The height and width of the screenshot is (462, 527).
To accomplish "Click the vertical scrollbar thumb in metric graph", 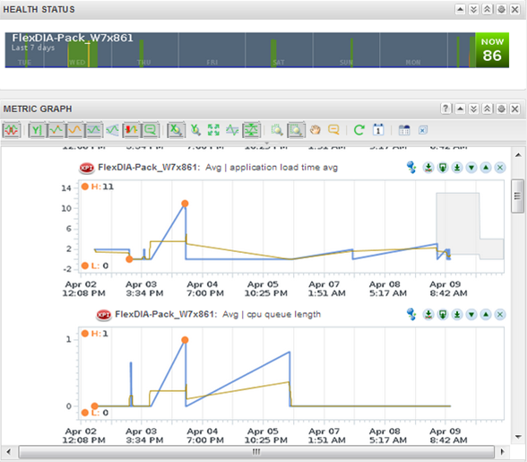I will [517, 196].
